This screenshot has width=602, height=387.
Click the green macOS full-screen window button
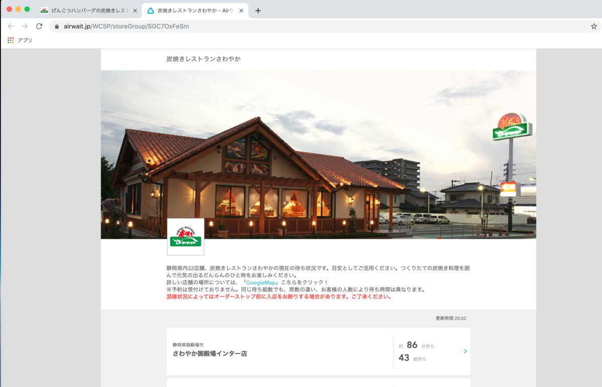(x=27, y=10)
